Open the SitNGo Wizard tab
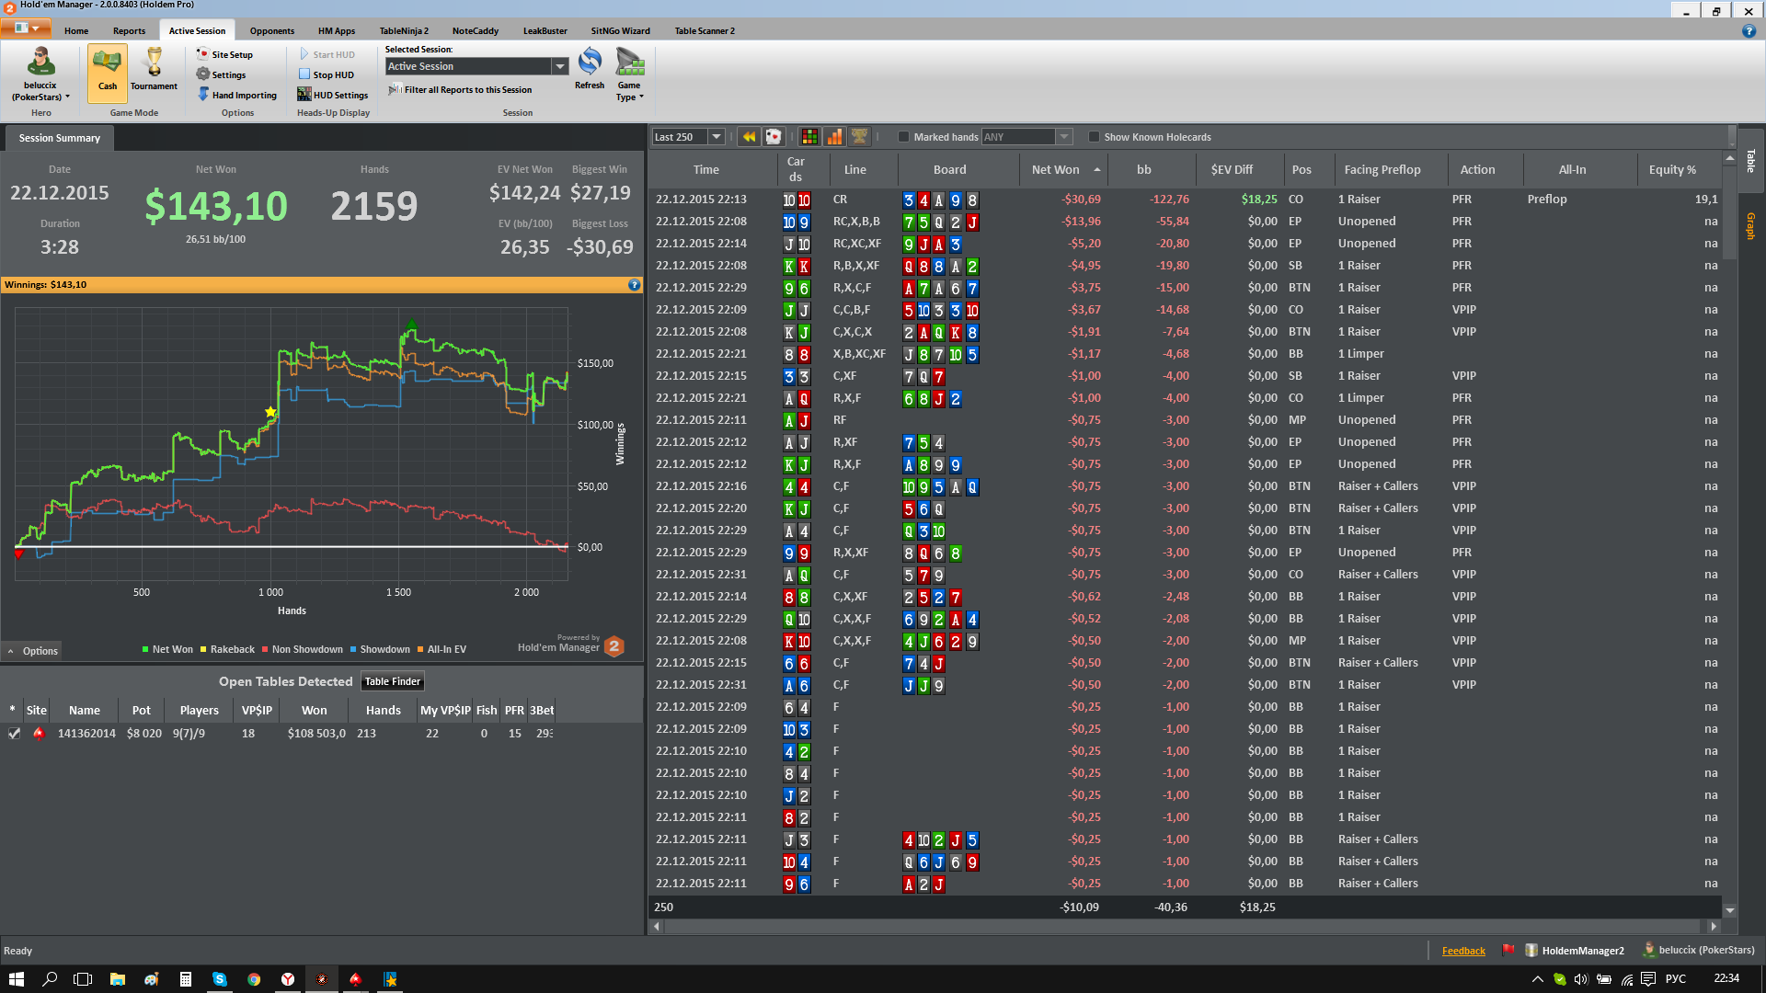1766x993 pixels. 620,30
